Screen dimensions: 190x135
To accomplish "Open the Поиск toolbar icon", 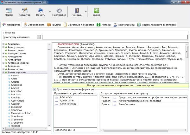I will [x=9, y=11].
